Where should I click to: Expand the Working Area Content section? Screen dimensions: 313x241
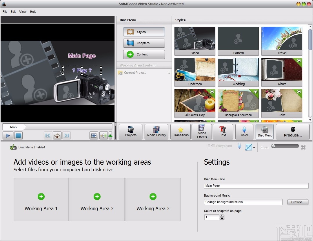point(144,65)
